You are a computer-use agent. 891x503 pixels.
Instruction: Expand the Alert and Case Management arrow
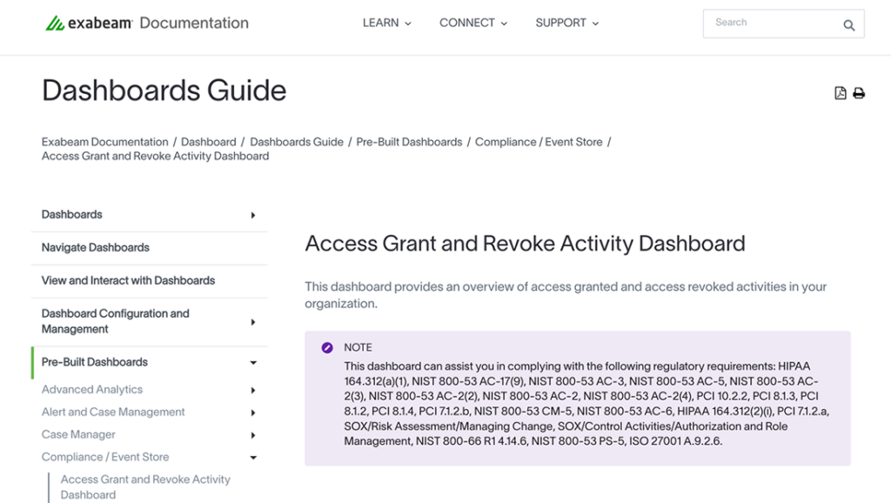[253, 412]
